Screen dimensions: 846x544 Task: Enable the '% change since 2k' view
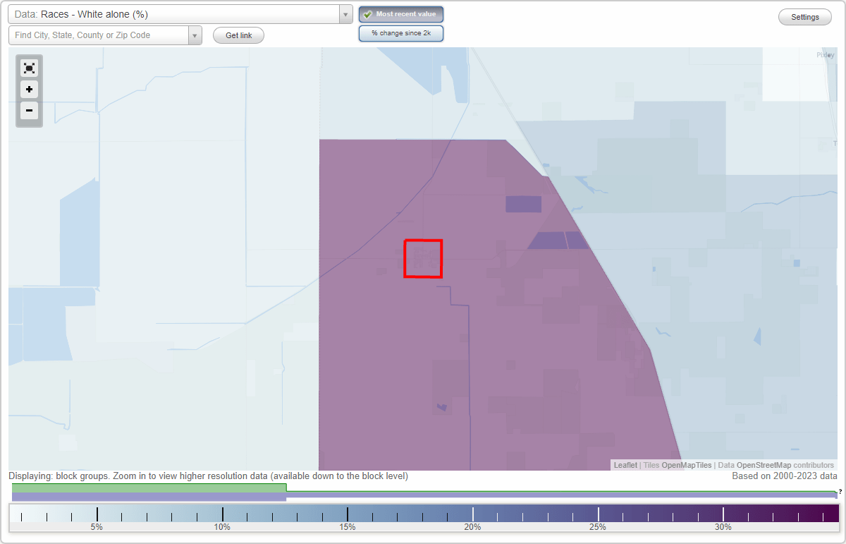[400, 32]
